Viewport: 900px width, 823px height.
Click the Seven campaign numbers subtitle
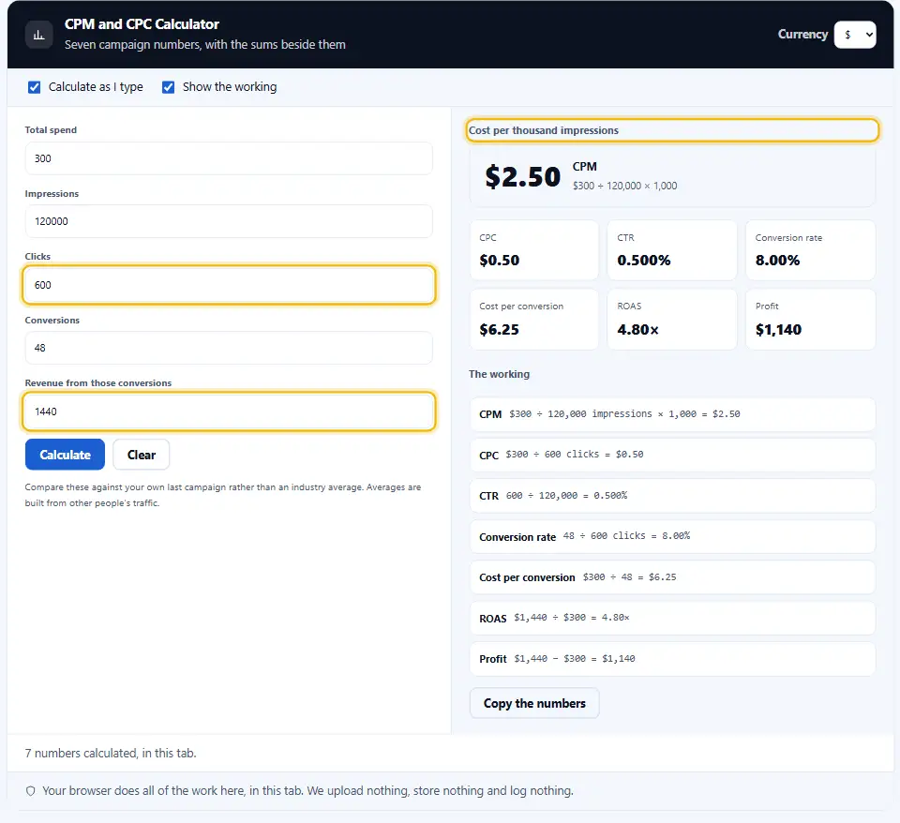click(x=205, y=45)
